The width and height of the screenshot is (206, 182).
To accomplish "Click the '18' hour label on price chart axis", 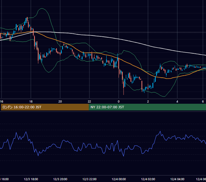I will click(x=31, y=102).
